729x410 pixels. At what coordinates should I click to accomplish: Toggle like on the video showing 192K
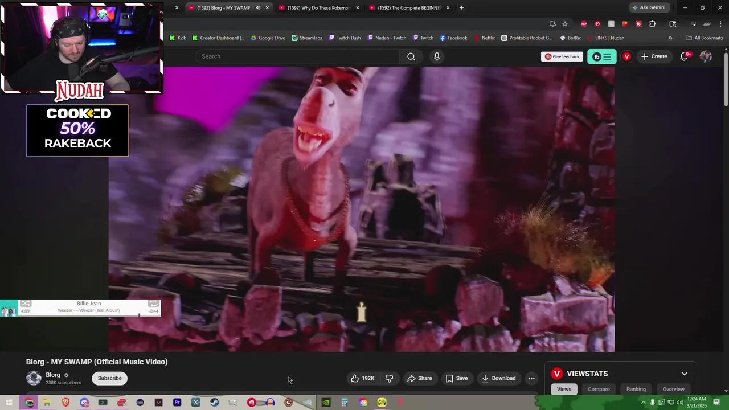pos(362,378)
